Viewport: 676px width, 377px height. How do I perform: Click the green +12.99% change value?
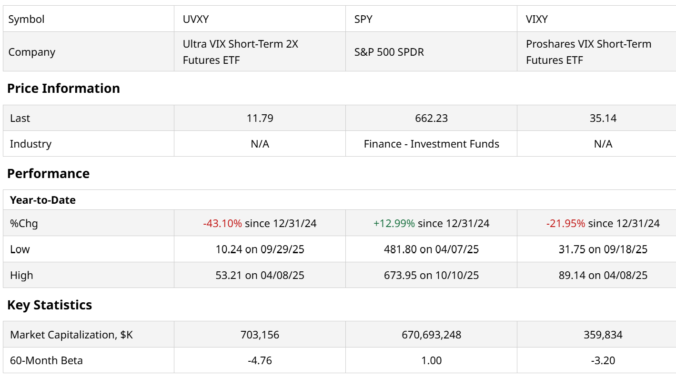tap(394, 223)
